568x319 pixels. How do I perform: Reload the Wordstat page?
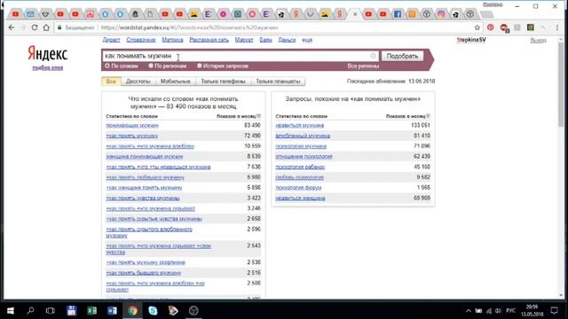coord(35,27)
